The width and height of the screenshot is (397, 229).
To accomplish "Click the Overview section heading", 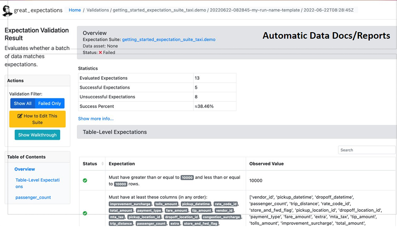I will tap(95, 33).
